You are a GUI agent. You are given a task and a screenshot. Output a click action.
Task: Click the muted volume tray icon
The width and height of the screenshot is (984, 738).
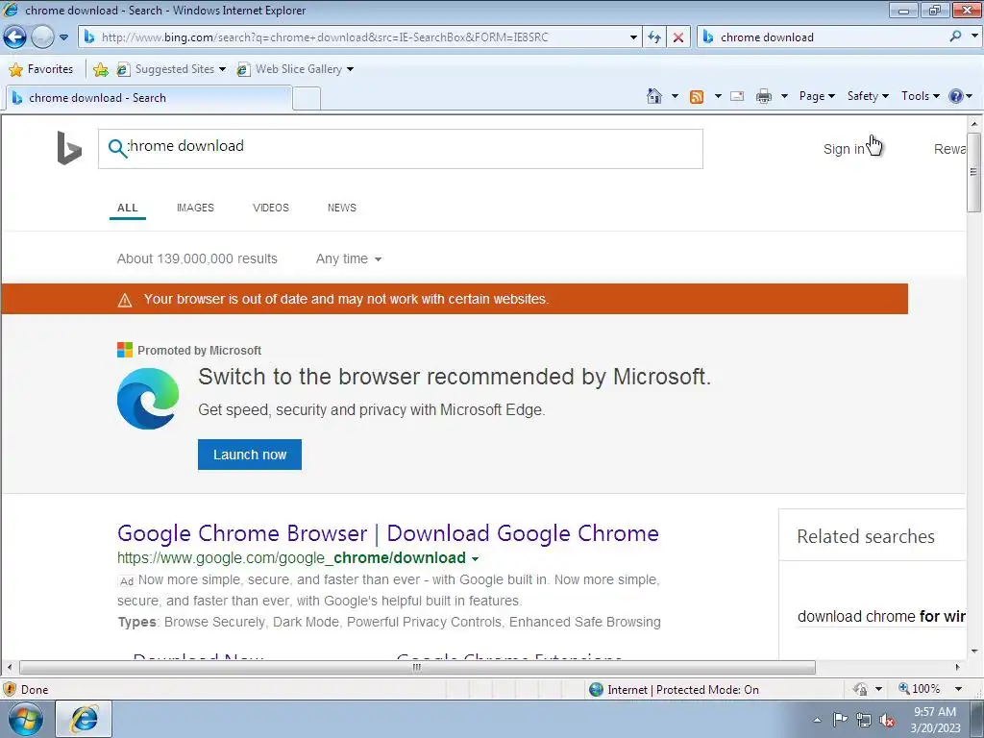point(887,720)
